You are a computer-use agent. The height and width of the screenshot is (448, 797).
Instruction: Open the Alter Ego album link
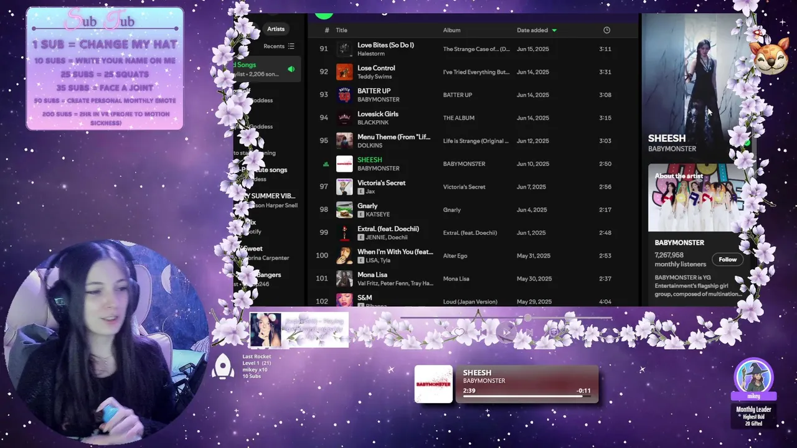(456, 256)
